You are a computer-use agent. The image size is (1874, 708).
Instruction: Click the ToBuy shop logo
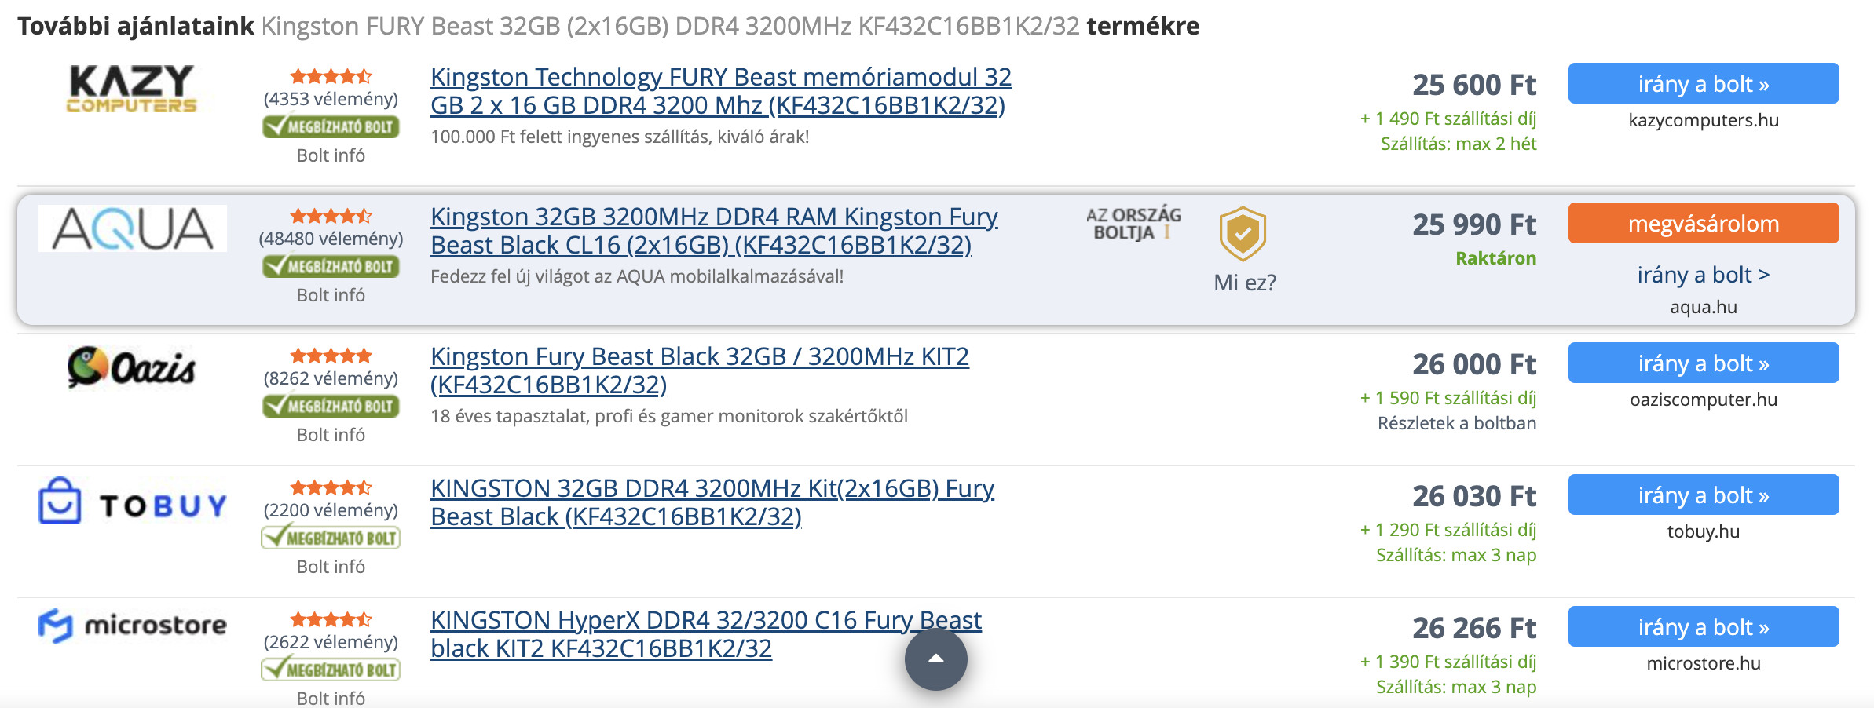click(133, 502)
